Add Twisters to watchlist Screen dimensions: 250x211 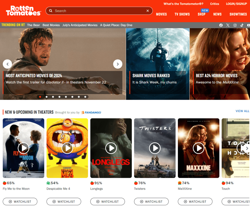pos(151,201)
